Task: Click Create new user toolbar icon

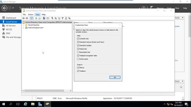Action: (x=52, y=18)
